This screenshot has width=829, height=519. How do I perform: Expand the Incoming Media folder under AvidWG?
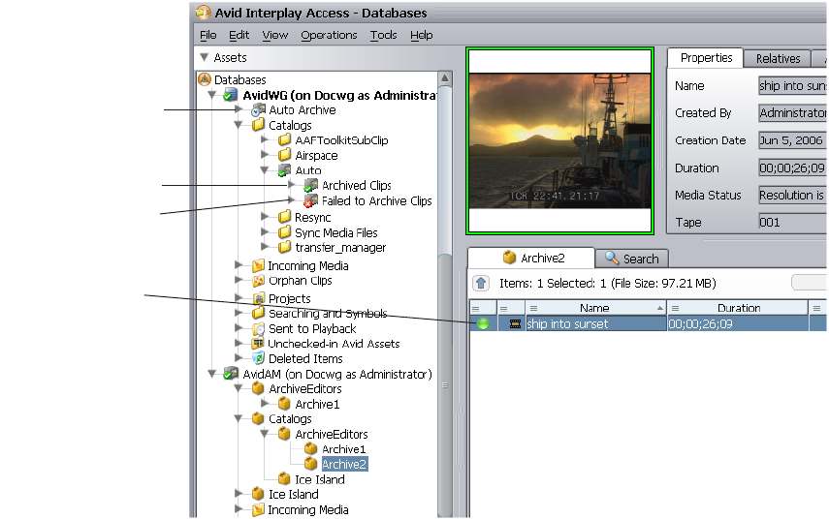[x=239, y=265]
